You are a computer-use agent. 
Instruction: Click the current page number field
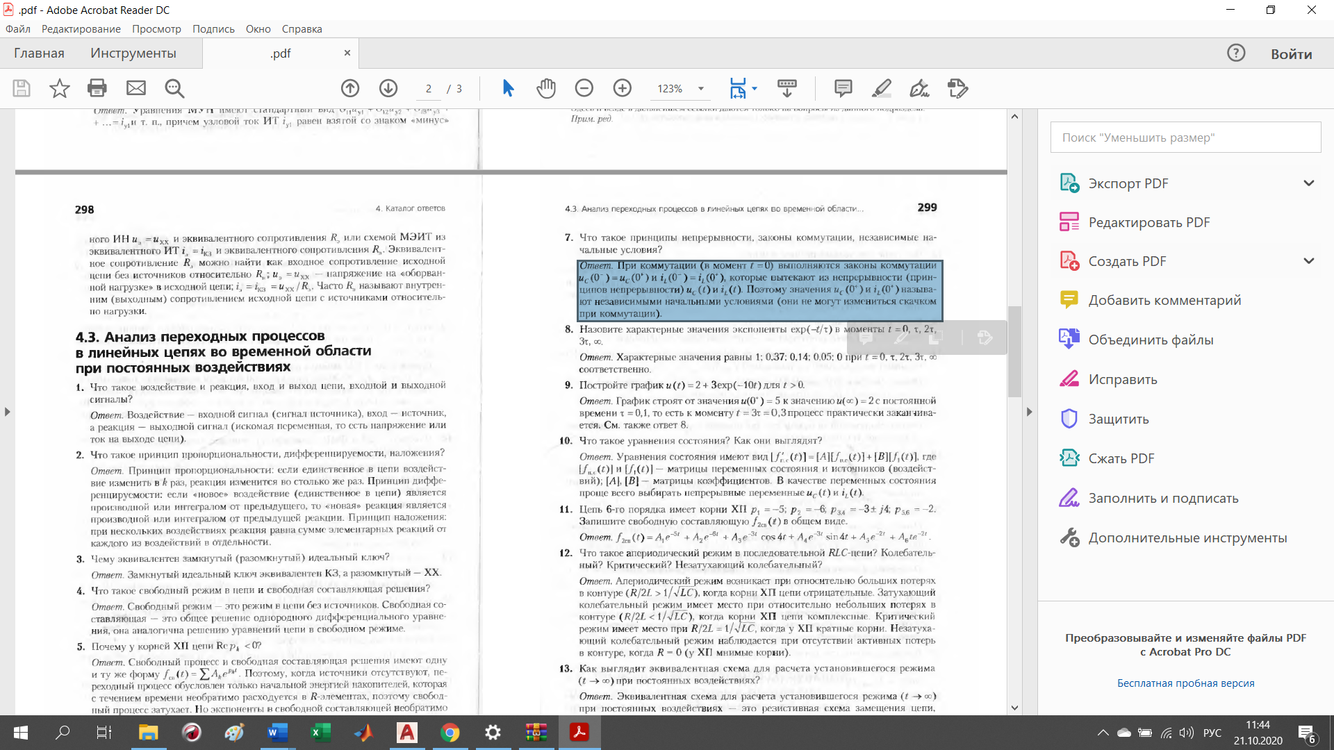(429, 89)
